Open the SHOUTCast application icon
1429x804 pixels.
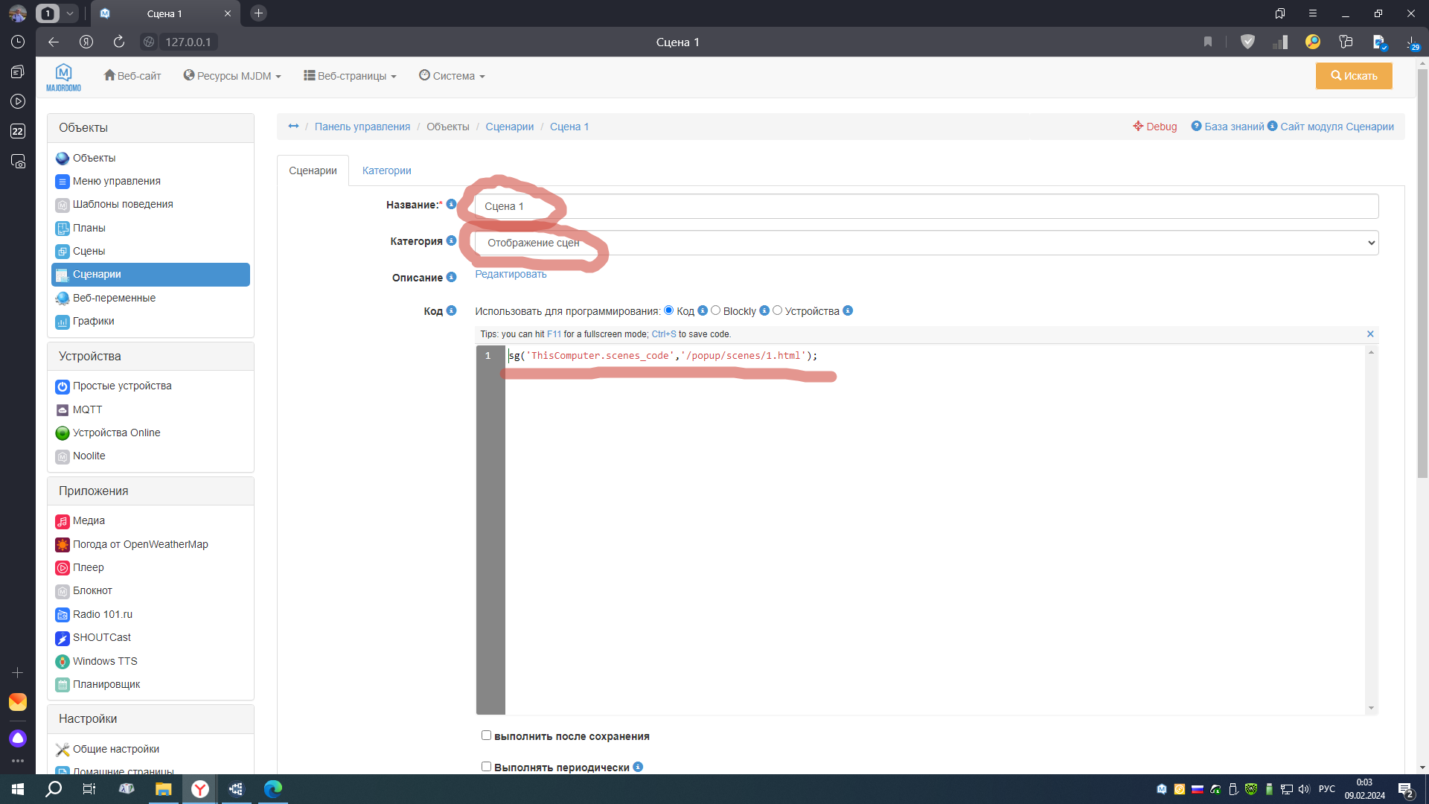[63, 638]
